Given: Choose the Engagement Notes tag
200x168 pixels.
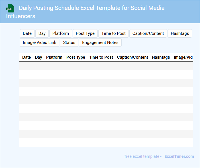Looking at the screenshot, I should (x=100, y=42).
